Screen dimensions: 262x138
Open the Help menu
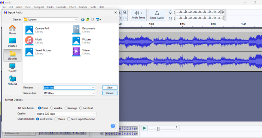pos(101,7)
